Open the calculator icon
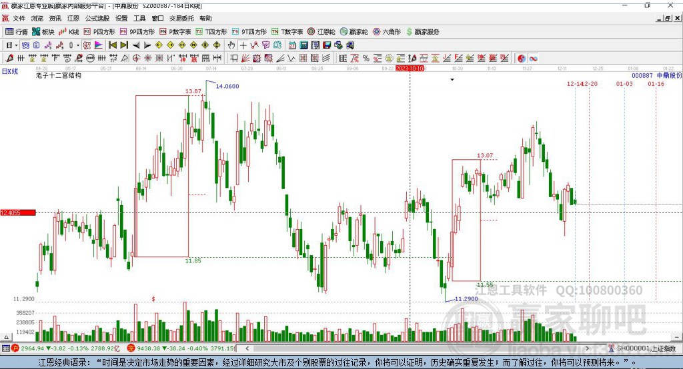 point(303,45)
